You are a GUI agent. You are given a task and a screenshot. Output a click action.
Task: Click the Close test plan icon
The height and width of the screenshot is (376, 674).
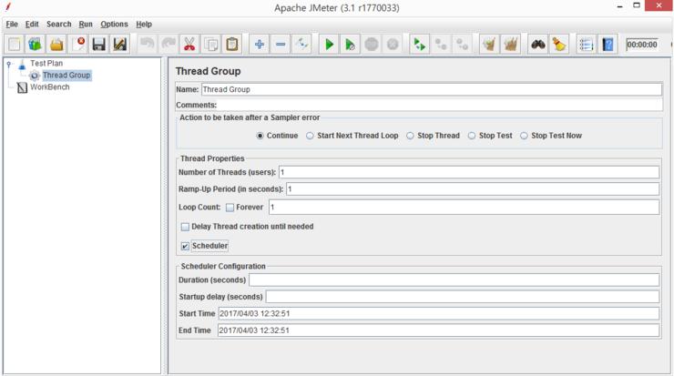(77, 45)
